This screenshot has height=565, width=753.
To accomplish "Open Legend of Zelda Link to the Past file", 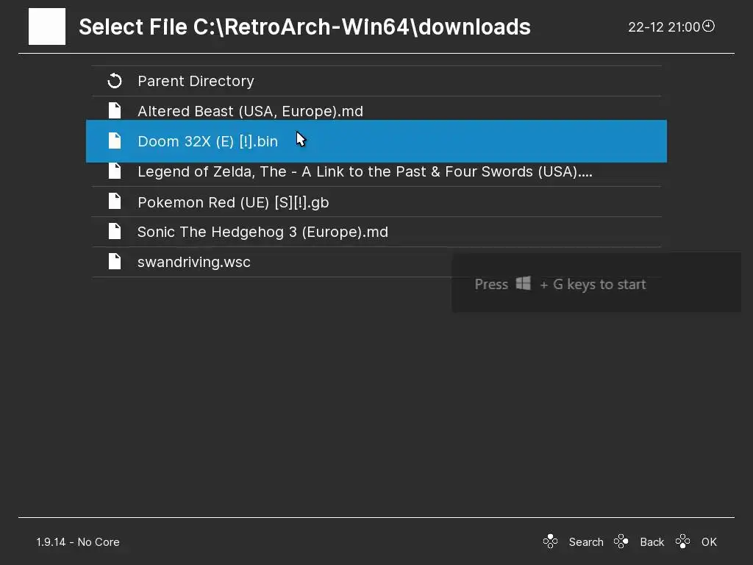I will [x=364, y=171].
